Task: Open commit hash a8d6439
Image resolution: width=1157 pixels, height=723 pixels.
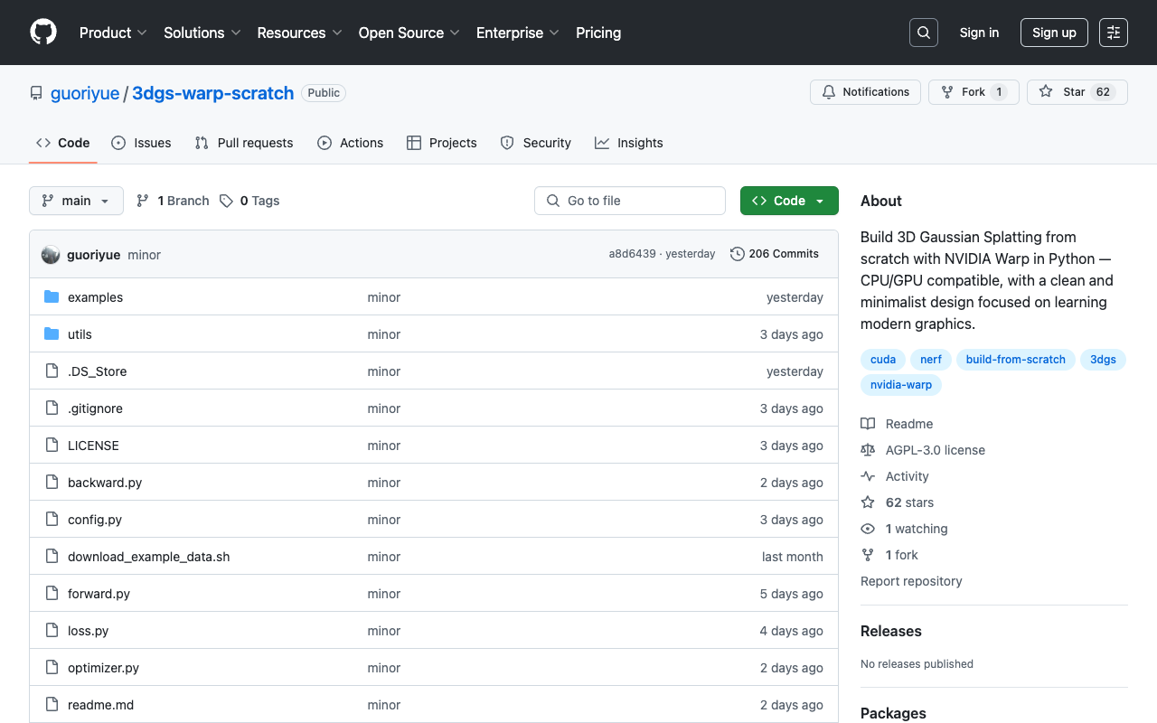Action: tap(633, 254)
